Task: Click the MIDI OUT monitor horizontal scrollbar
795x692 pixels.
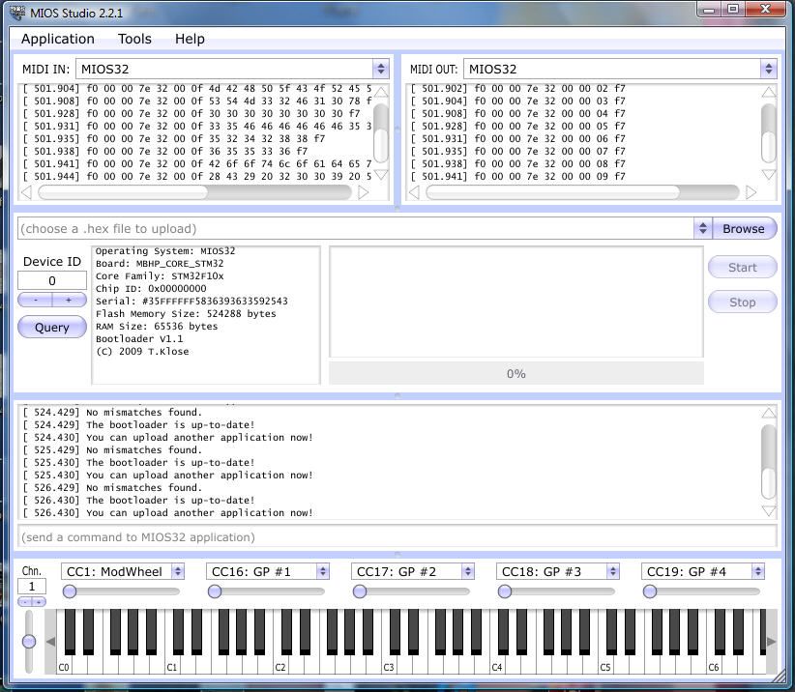Action: coord(582,192)
